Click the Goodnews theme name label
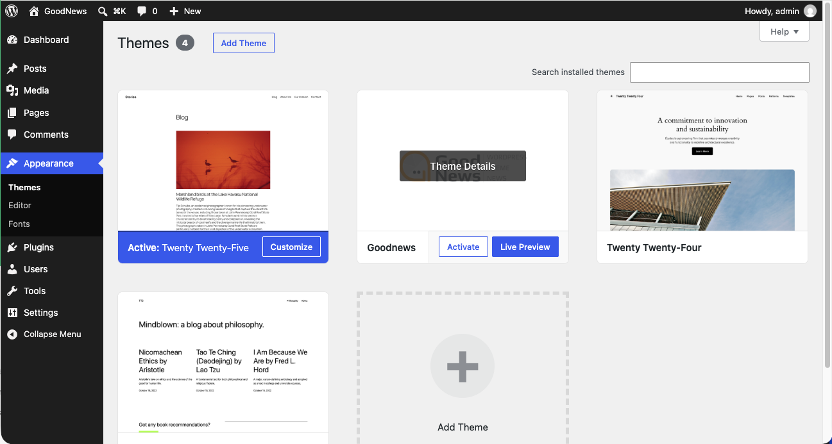Image resolution: width=832 pixels, height=444 pixels. click(x=391, y=247)
